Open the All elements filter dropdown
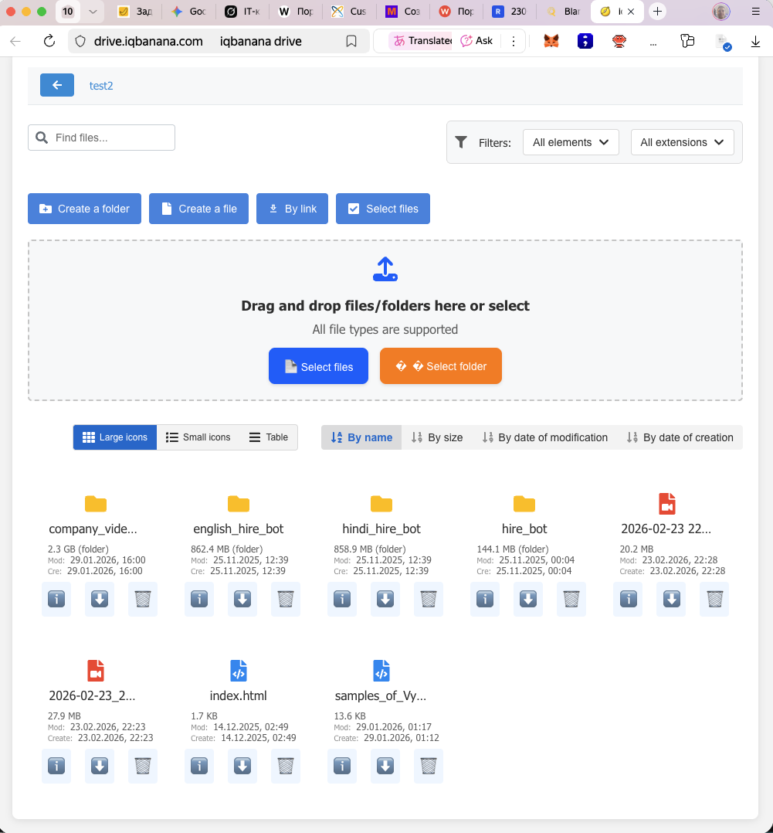 tap(571, 142)
